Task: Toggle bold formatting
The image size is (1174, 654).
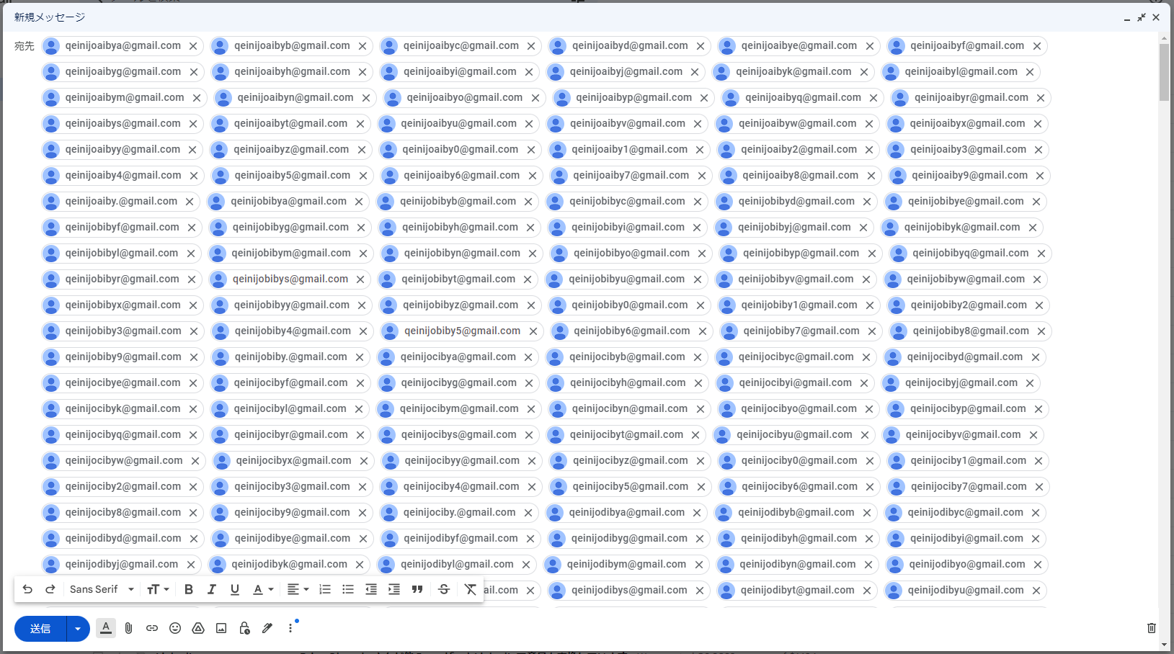Action: [x=189, y=589]
